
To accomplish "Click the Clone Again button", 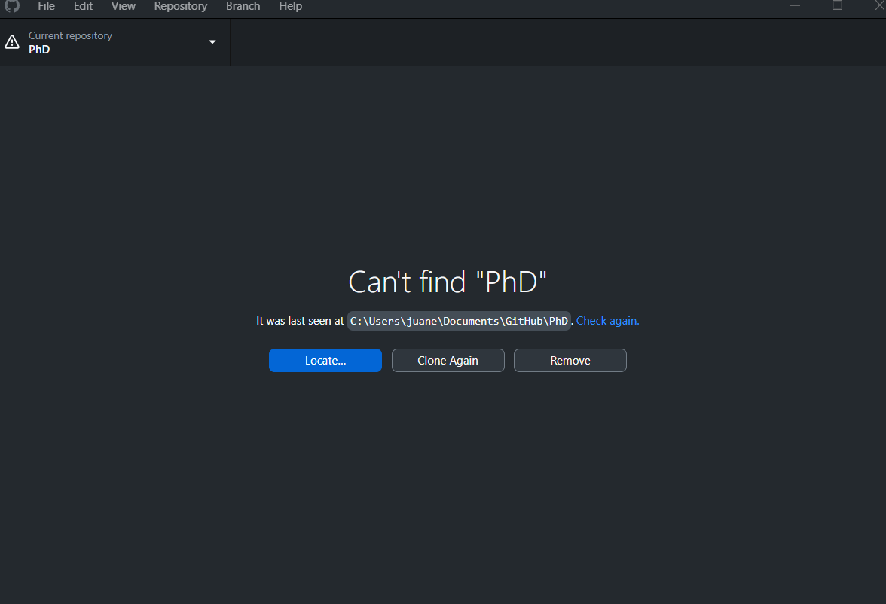I will pyautogui.click(x=448, y=360).
